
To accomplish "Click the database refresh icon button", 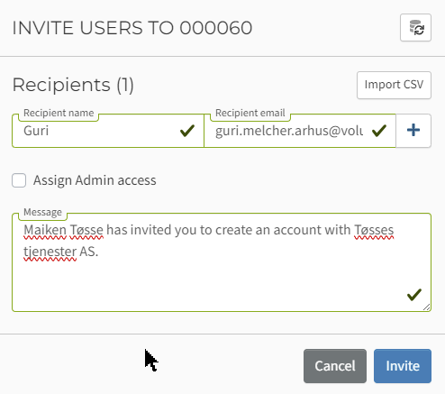I will click(x=415, y=27).
